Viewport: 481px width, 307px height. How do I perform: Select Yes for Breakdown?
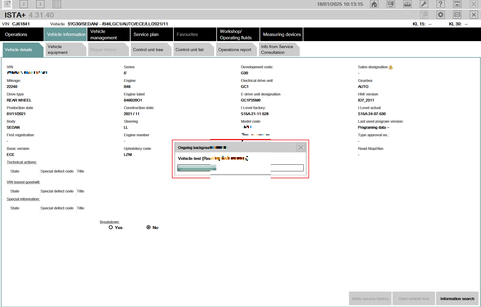click(x=111, y=227)
